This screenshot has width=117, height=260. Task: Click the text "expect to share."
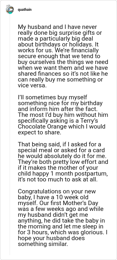tap(39, 133)
